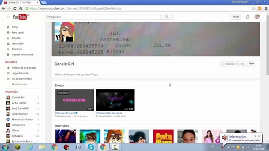The width and height of the screenshot is (269, 151).
Task: Click the orange extension icon in toolbar
Action: tap(260, 8)
